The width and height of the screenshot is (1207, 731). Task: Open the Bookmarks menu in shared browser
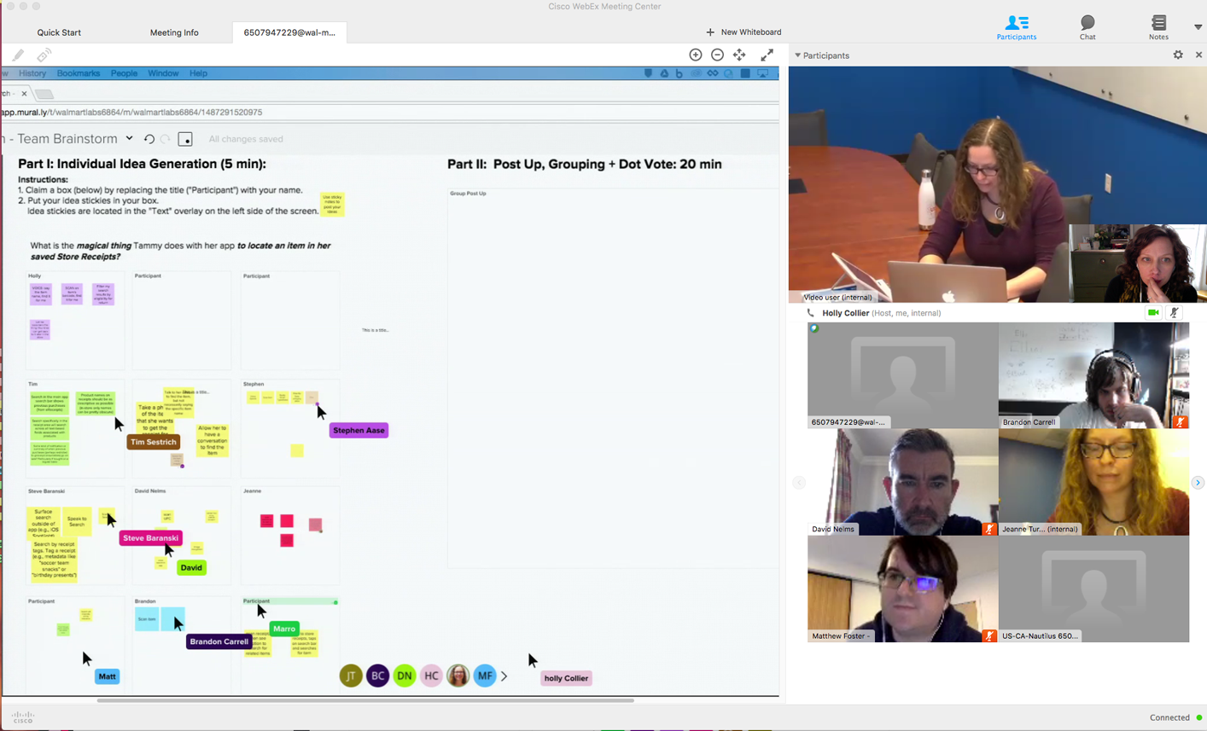click(79, 73)
